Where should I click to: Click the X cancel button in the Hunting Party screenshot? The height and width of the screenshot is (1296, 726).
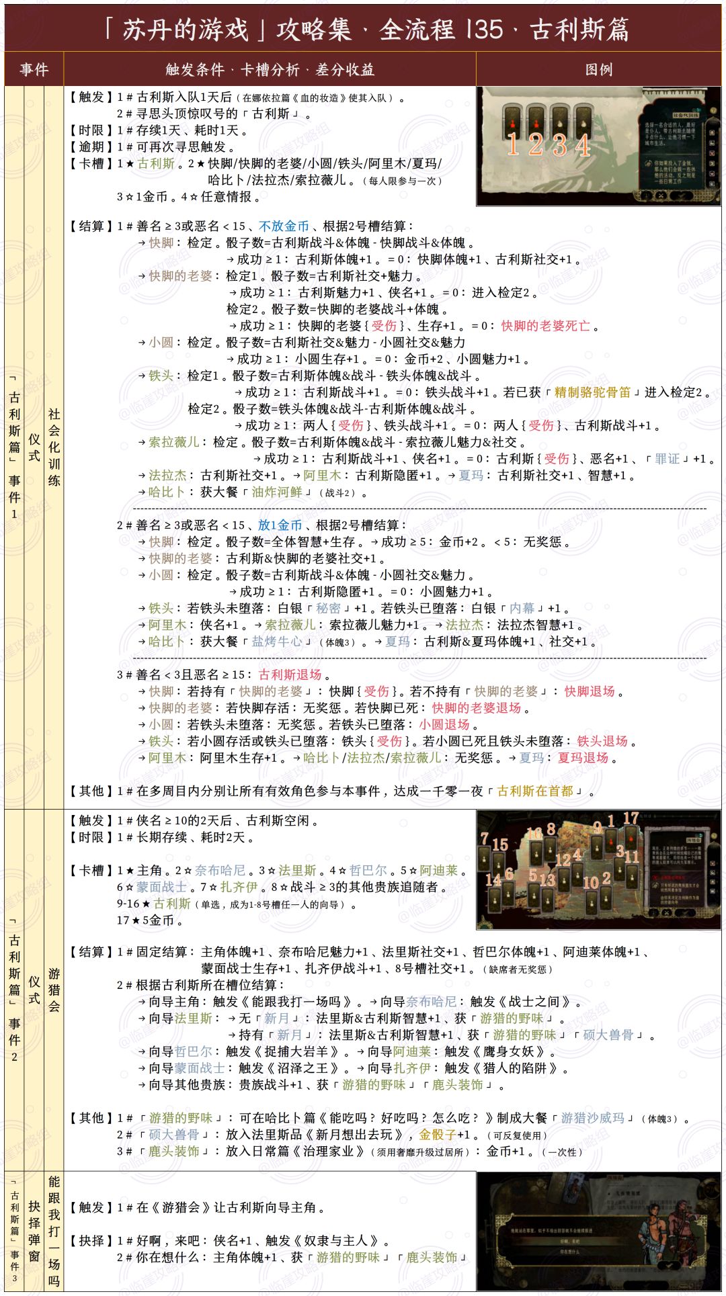(x=667, y=912)
